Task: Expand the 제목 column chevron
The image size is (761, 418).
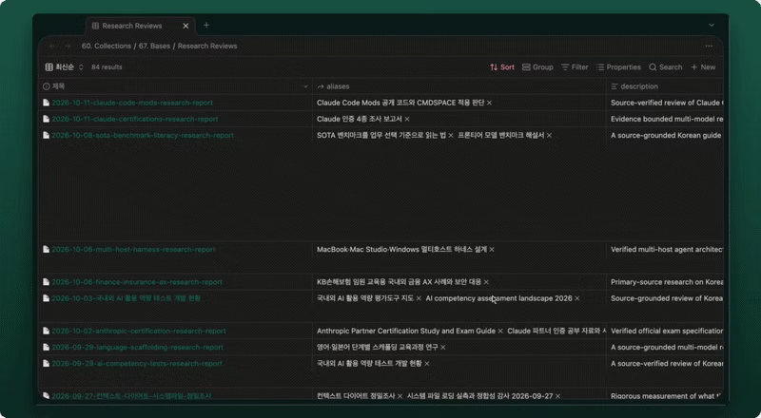Action: coord(305,86)
